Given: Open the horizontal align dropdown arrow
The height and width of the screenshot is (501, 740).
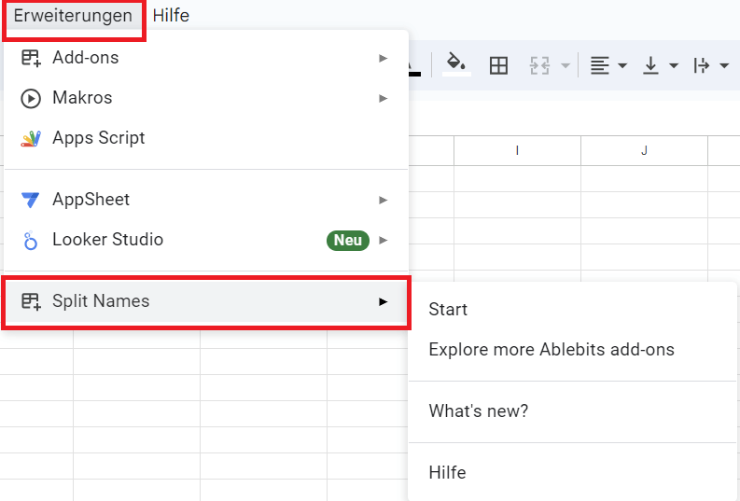Looking at the screenshot, I should [x=622, y=66].
